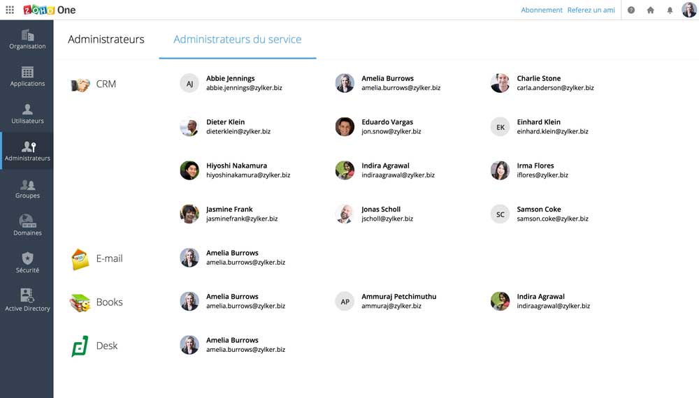Click email jscholl@zylker.biz
699x398 pixels.
(387, 219)
